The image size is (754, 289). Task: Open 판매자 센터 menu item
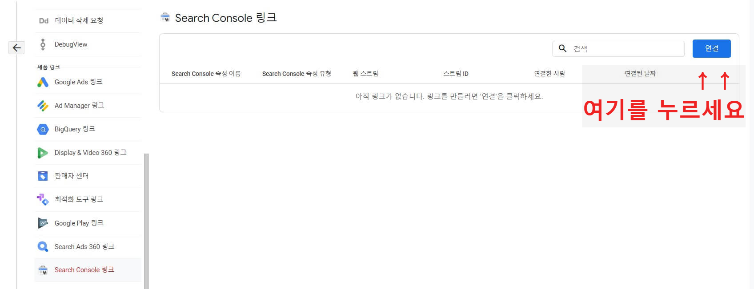88,176
